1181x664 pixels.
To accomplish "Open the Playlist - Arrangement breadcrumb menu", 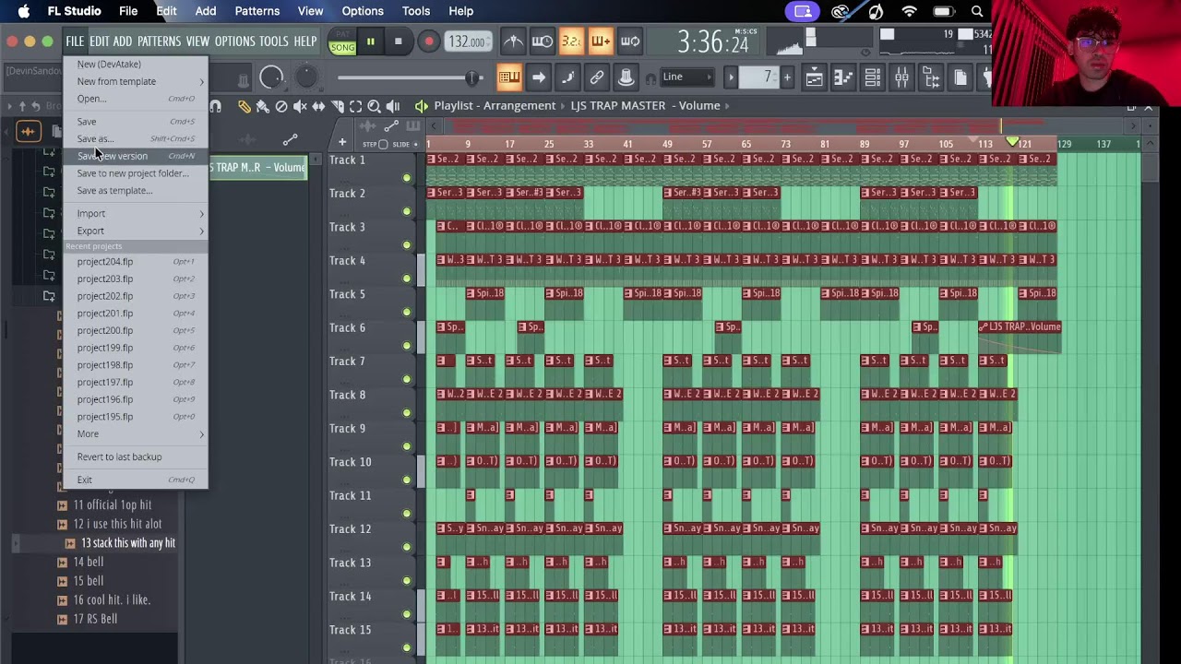I will [495, 106].
